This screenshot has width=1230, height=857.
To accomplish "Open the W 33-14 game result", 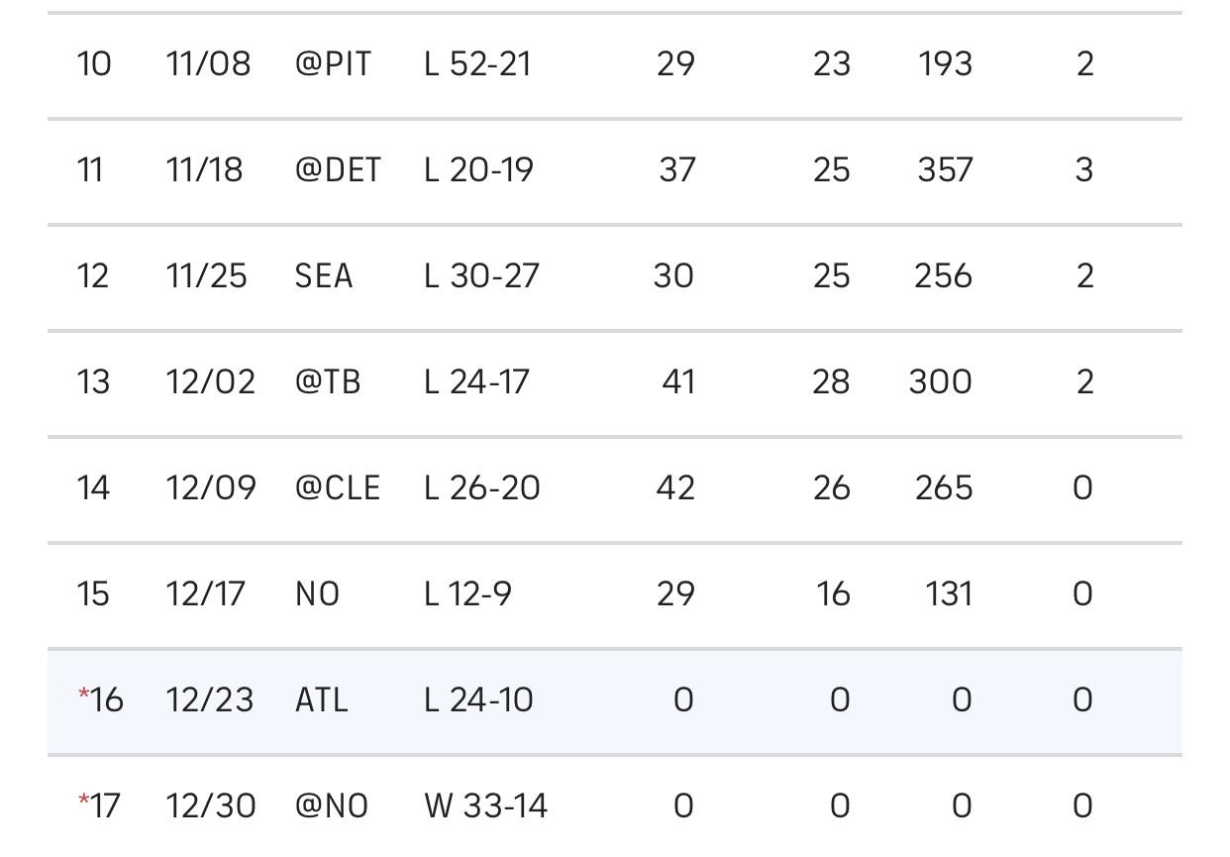I will 485,806.
